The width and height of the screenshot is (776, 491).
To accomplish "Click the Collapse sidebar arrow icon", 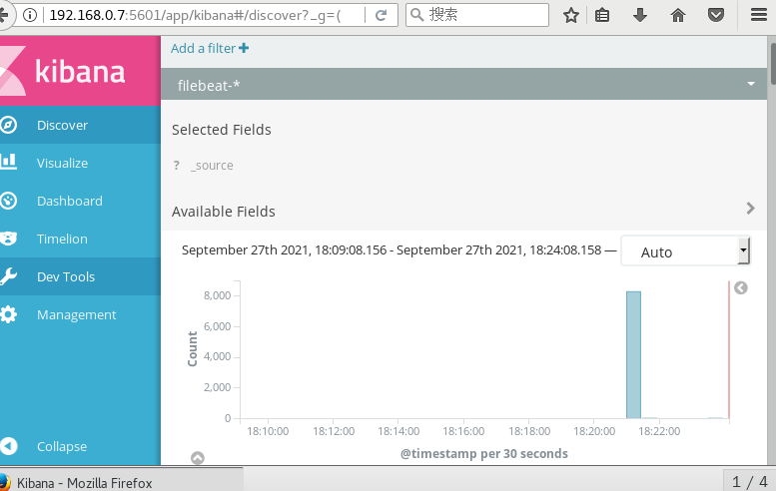I will [8, 446].
